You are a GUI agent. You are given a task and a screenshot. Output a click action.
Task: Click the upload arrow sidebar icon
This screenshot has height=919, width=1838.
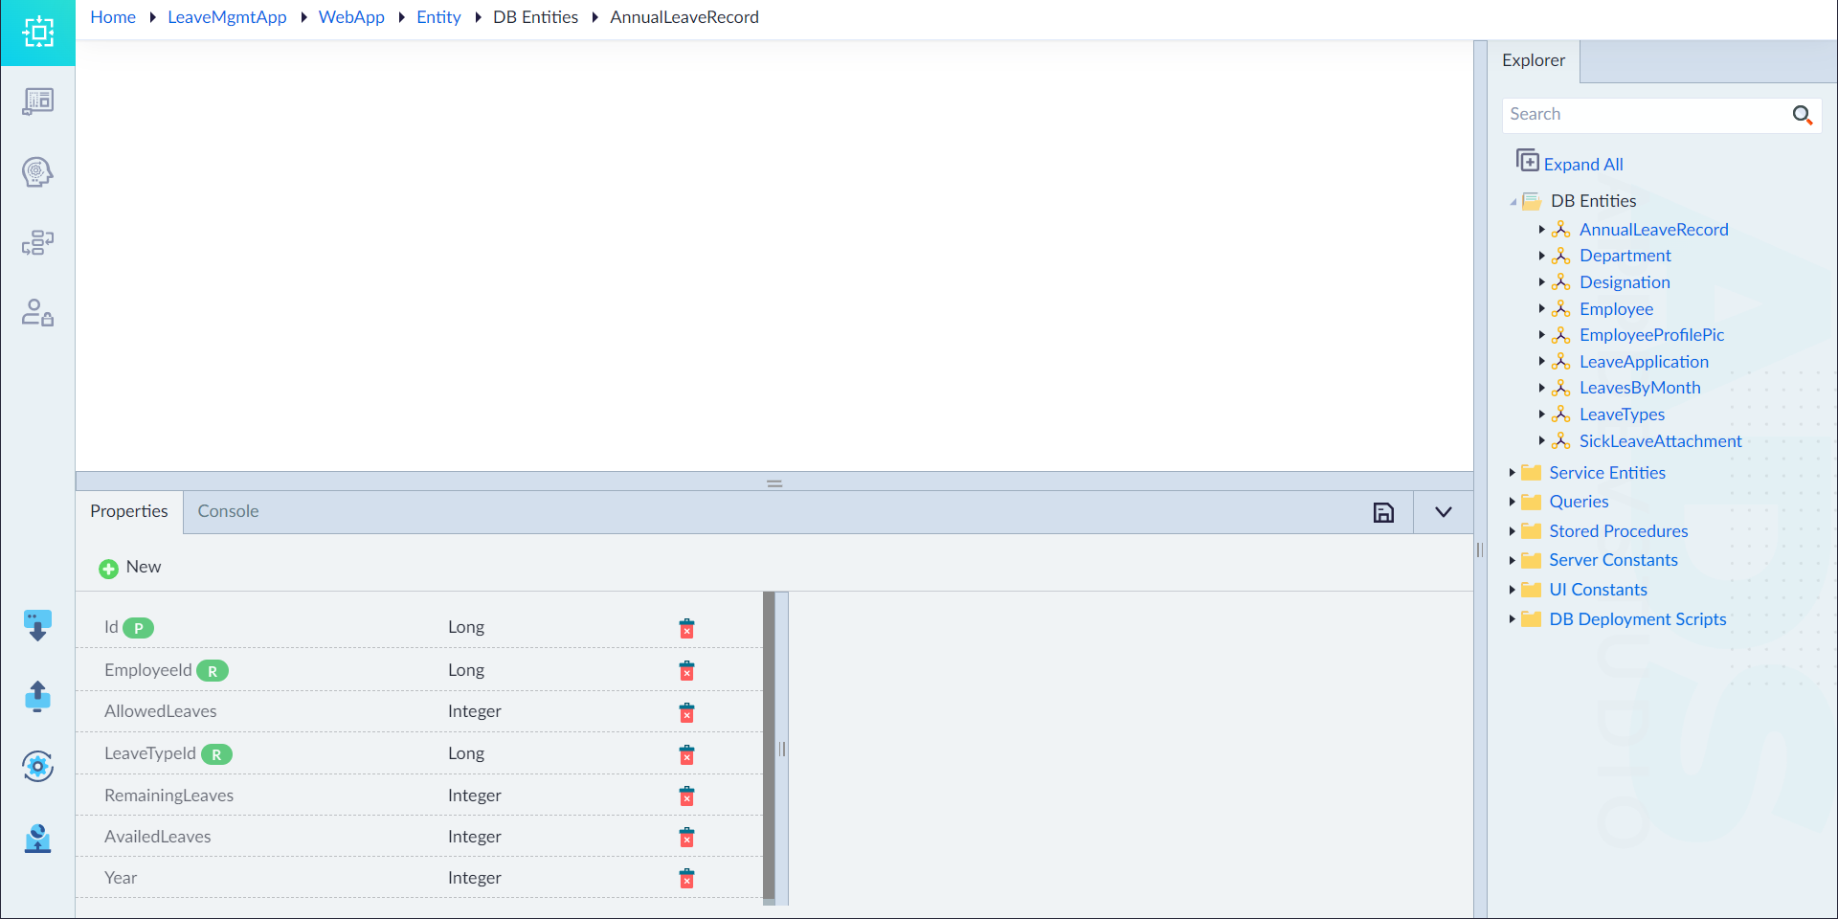coord(37,697)
